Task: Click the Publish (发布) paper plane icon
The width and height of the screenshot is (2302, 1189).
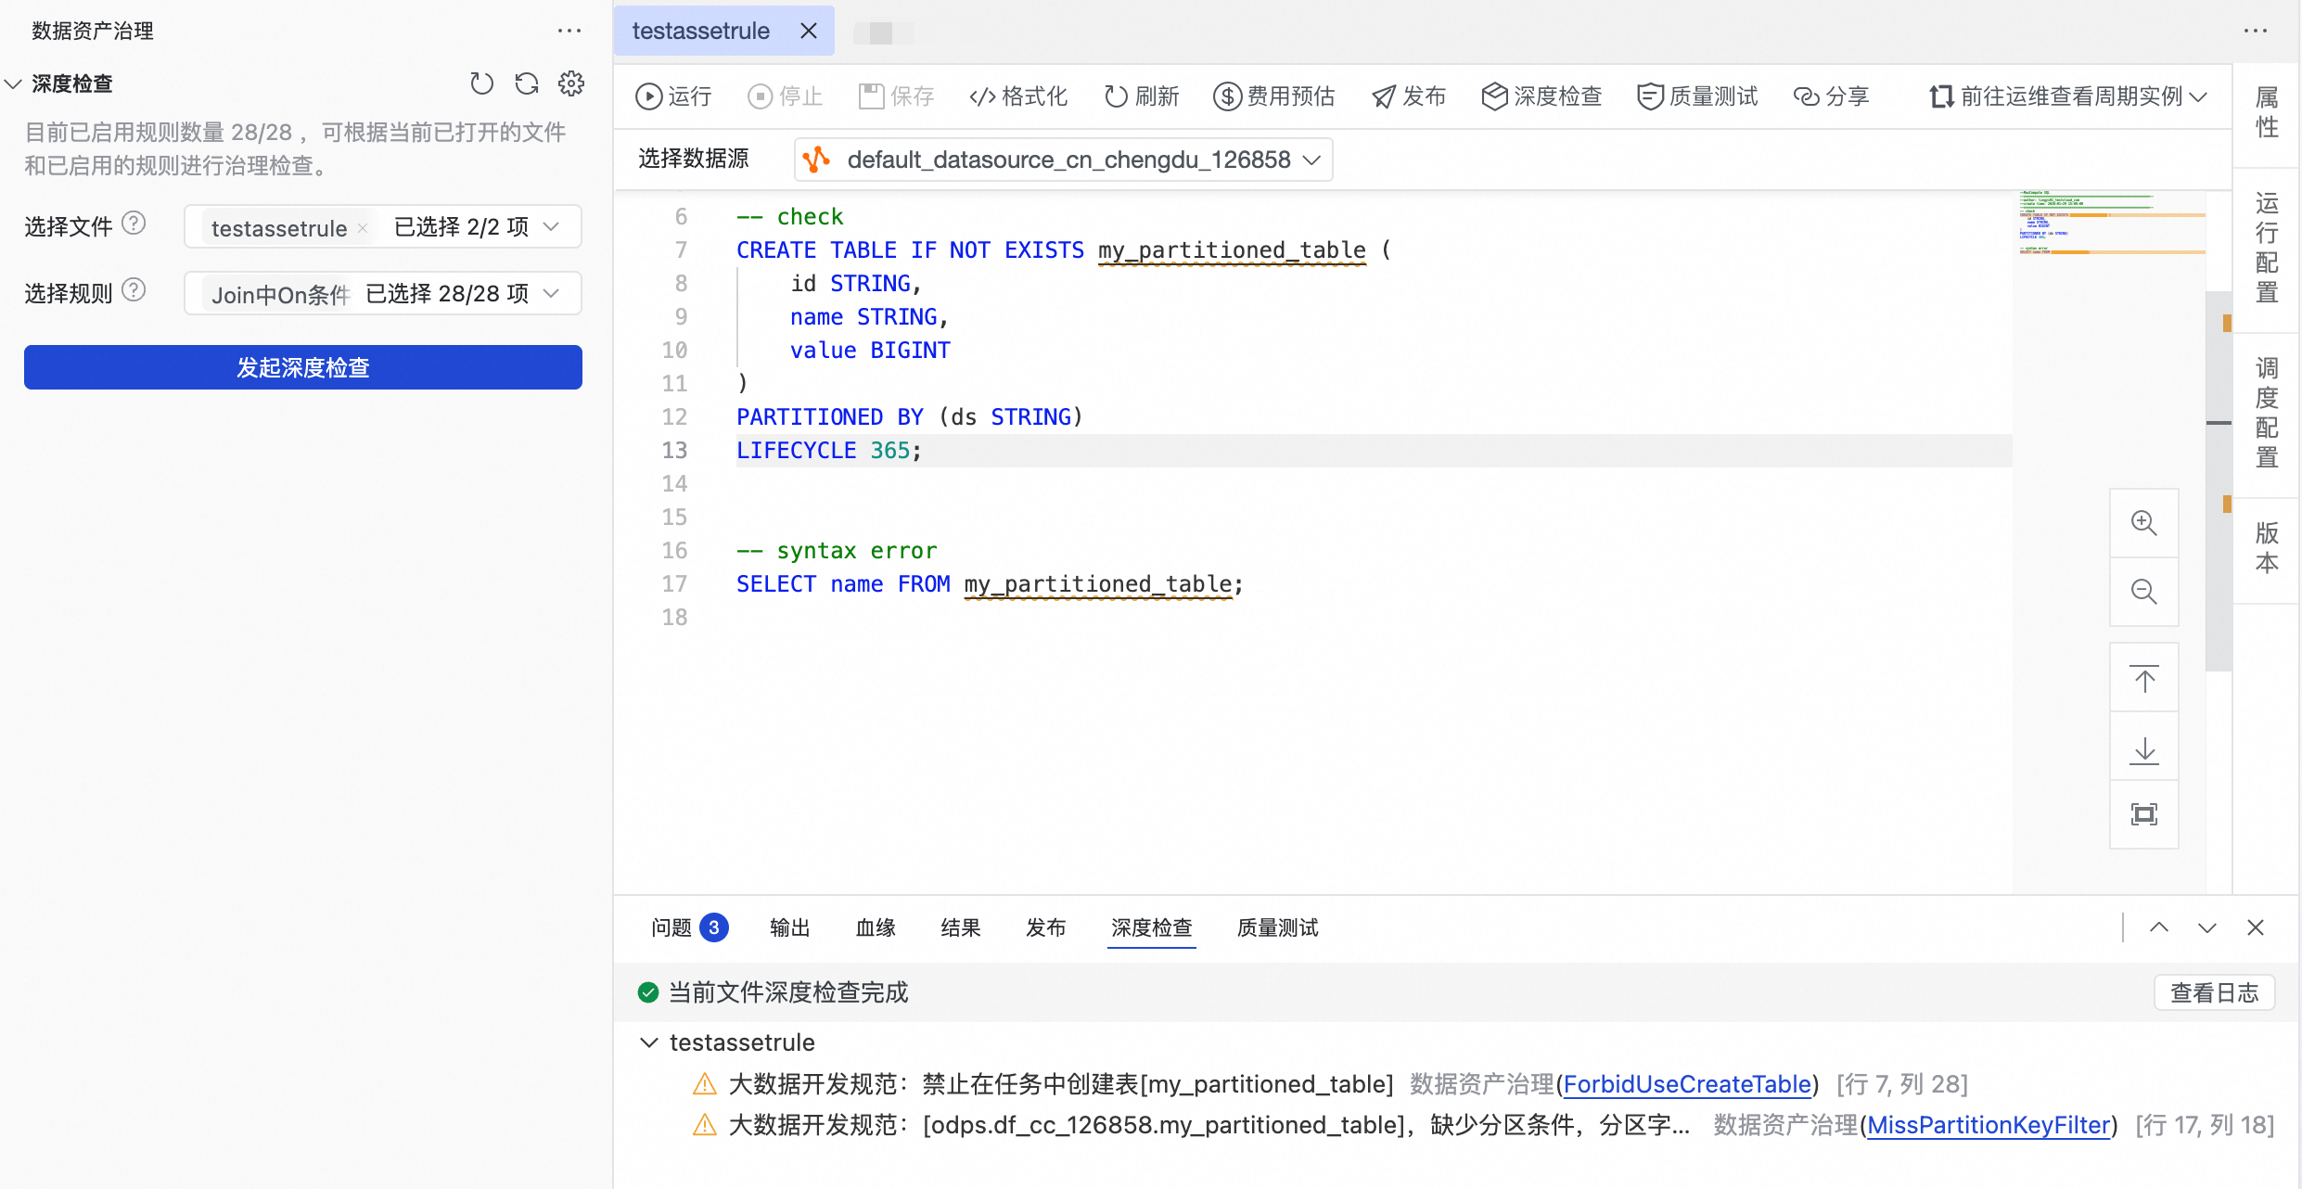Action: (1384, 96)
